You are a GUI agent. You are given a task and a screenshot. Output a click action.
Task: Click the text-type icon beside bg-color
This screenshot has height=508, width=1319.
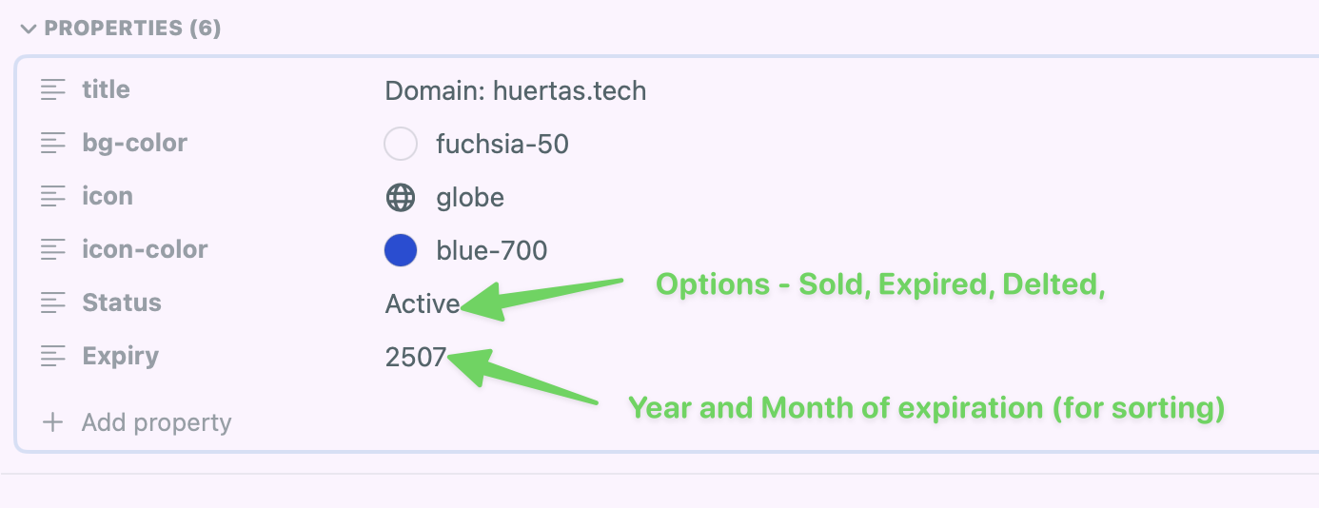(54, 144)
